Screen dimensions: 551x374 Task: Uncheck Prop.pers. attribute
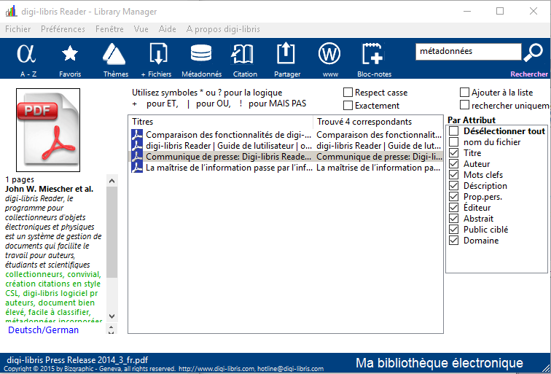pos(454,197)
